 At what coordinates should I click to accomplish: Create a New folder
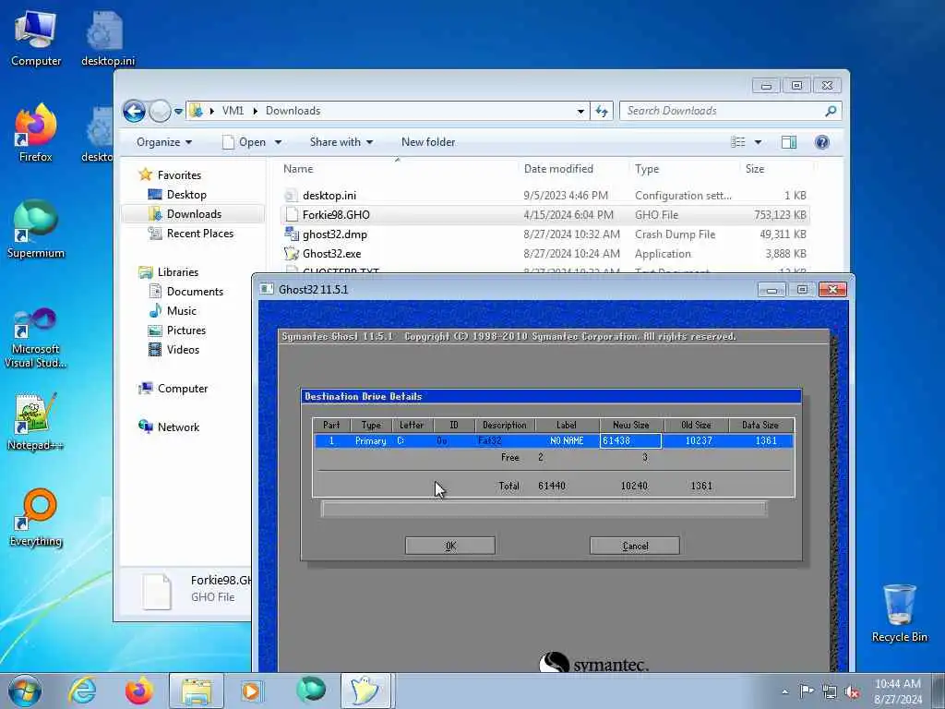428,142
